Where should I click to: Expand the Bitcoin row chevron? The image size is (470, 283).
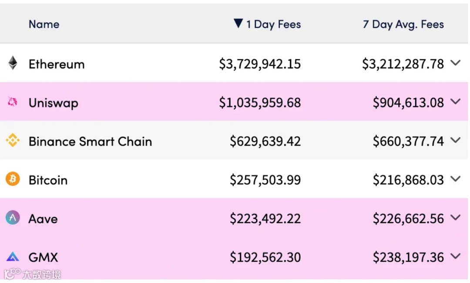(455, 179)
